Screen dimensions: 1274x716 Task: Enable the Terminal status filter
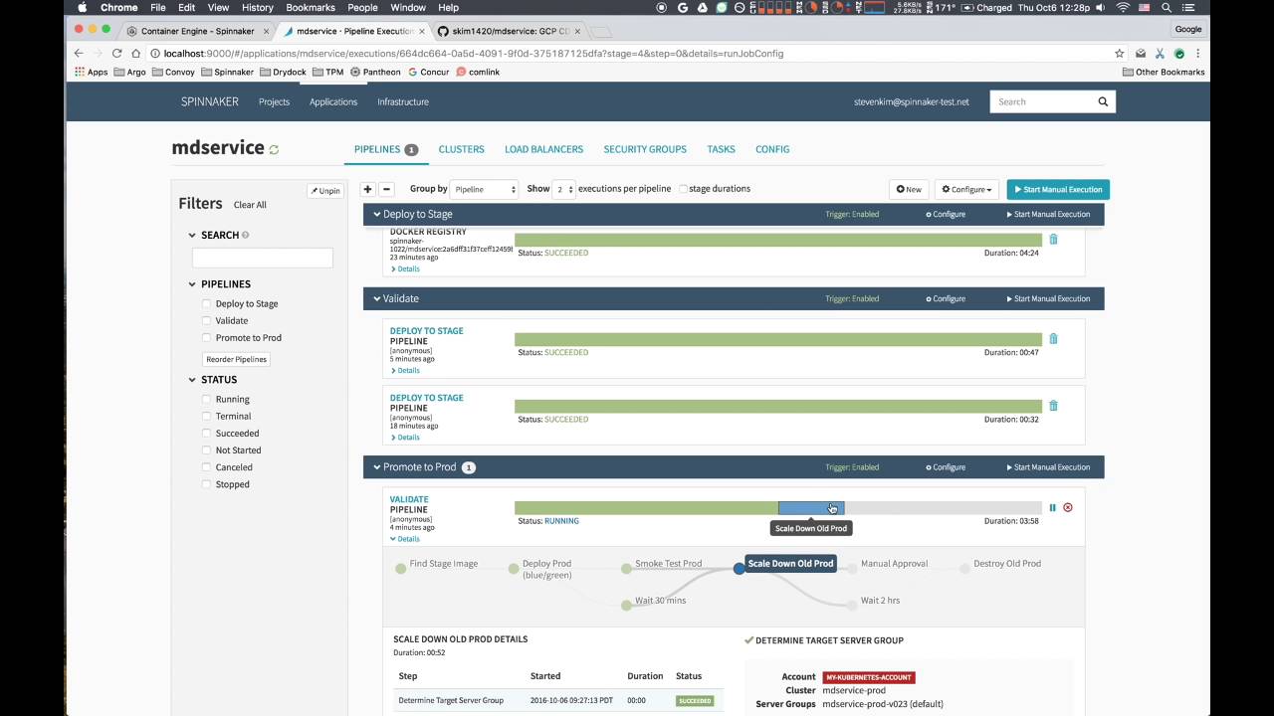207,416
